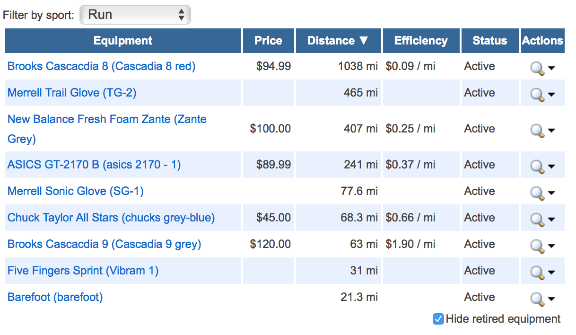The width and height of the screenshot is (576, 335).
Task: Sort by Efficiency column header
Action: (x=421, y=41)
